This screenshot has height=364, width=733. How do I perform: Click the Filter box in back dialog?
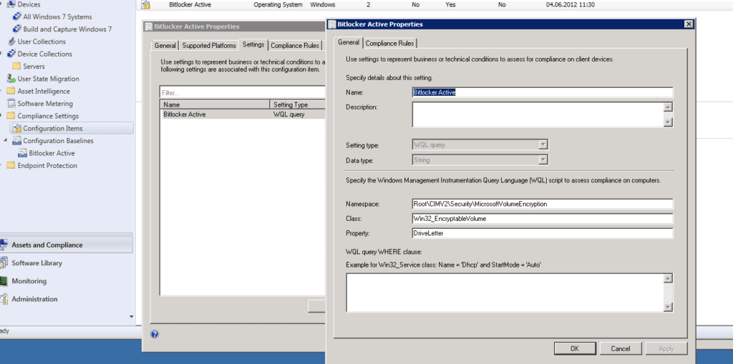pos(242,92)
